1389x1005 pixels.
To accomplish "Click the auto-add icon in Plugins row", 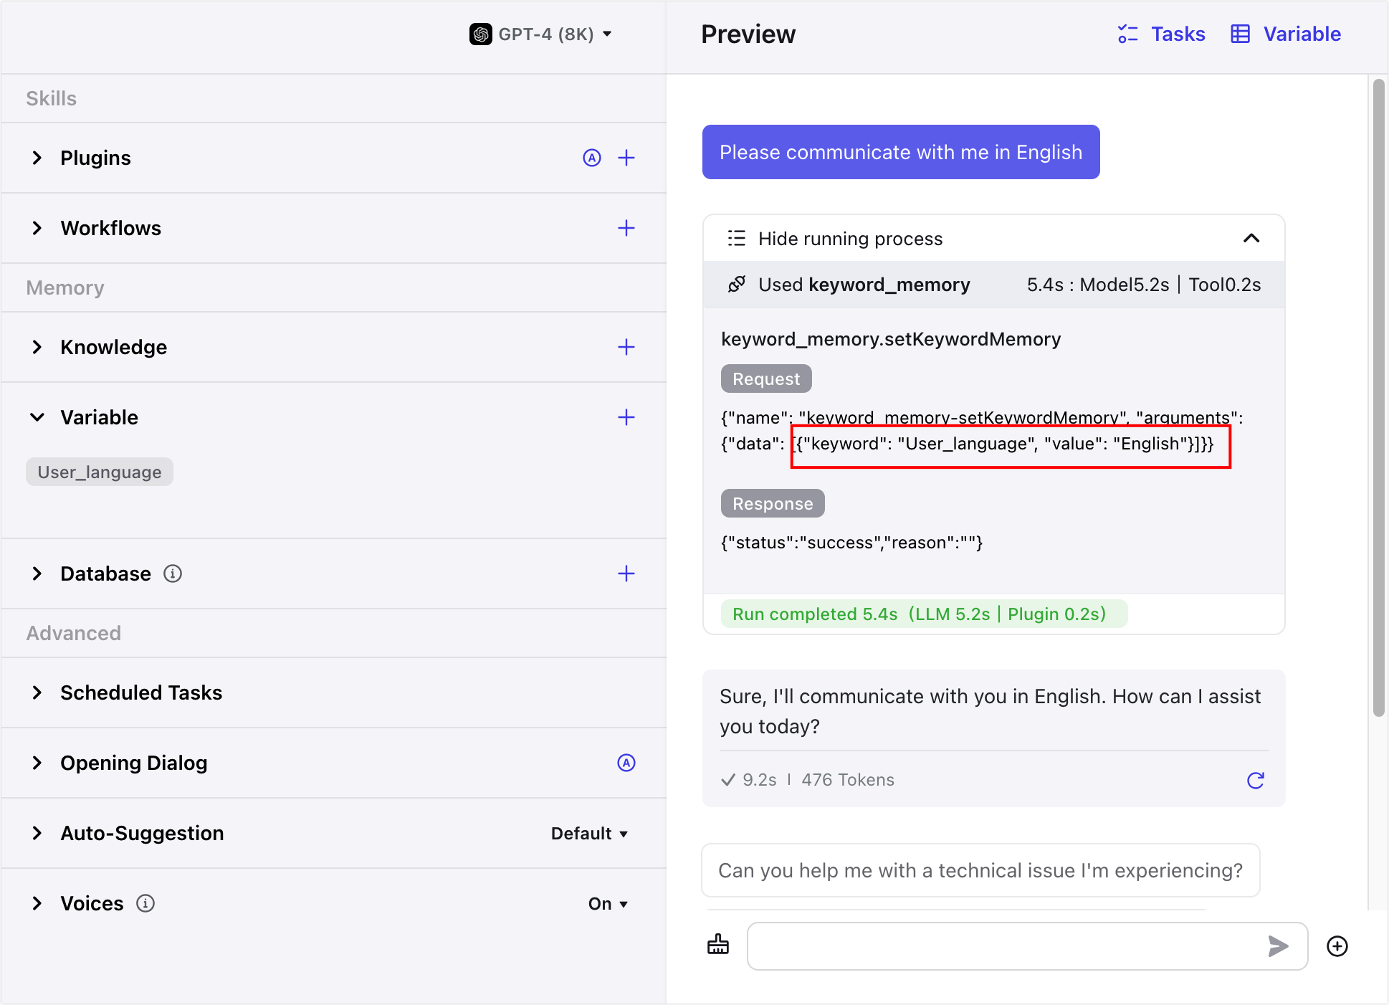I will [x=592, y=158].
